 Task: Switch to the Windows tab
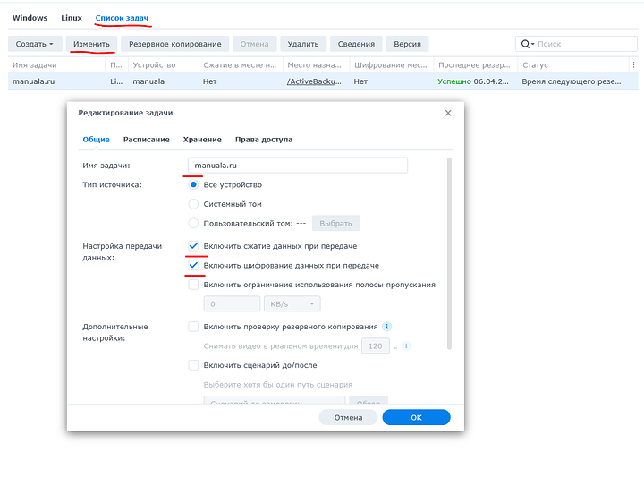pos(30,18)
